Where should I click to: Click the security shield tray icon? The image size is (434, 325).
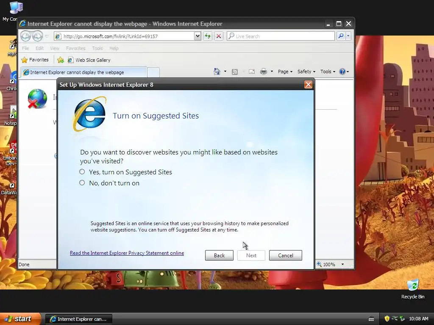tap(387, 319)
